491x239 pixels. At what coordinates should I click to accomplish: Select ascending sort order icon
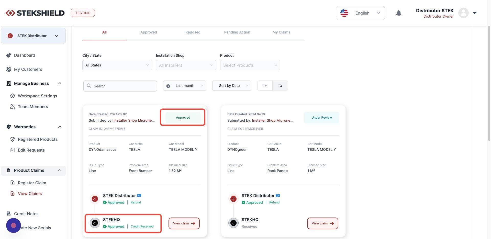click(x=265, y=86)
